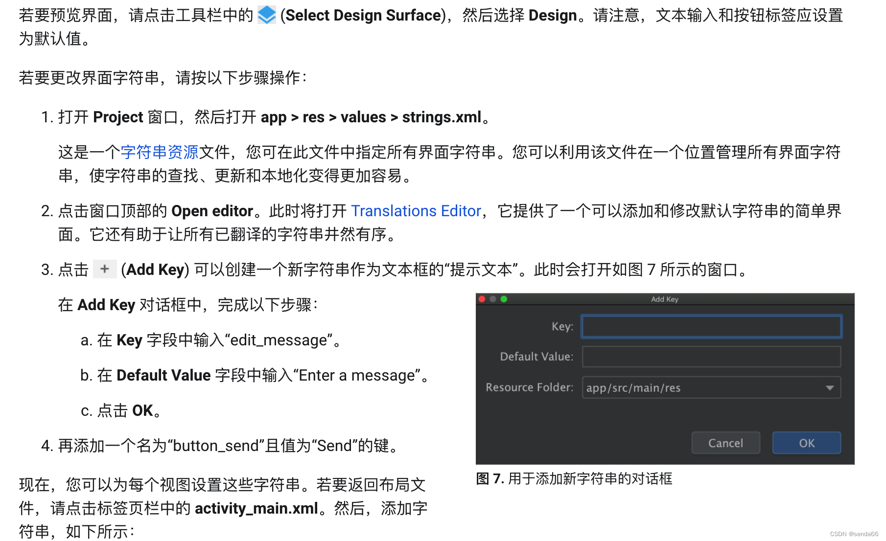Click the Add Key dialog title
The width and height of the screenshot is (886, 541).
click(665, 299)
